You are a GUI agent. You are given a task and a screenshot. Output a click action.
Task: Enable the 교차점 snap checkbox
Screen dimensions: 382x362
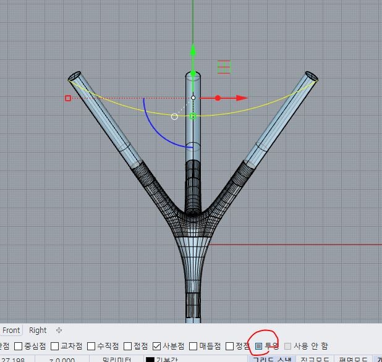pos(55,346)
